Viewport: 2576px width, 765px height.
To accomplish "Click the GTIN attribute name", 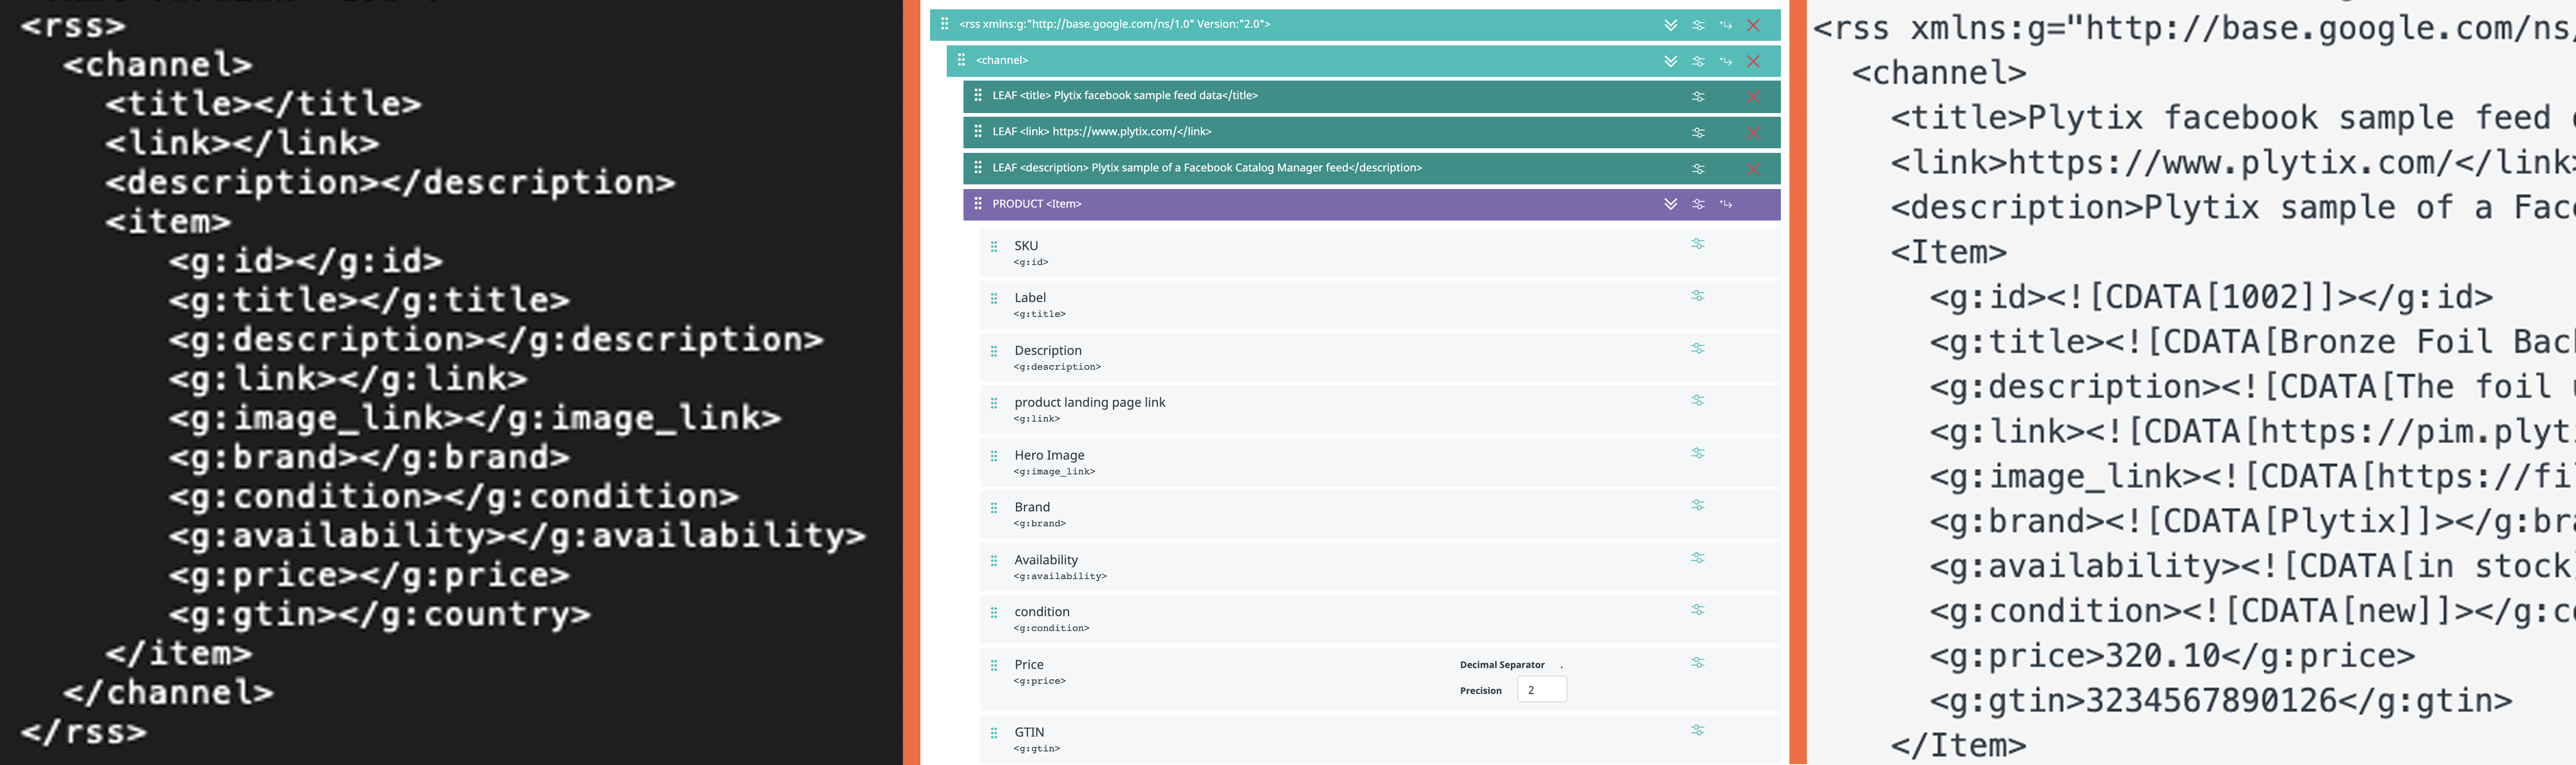I will coord(1029,733).
